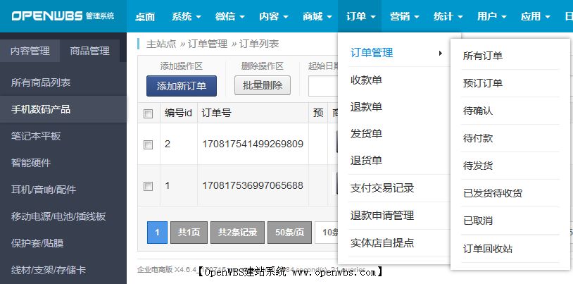Open 订单回收站 menu entry
The image size is (573, 284).
[488, 249]
